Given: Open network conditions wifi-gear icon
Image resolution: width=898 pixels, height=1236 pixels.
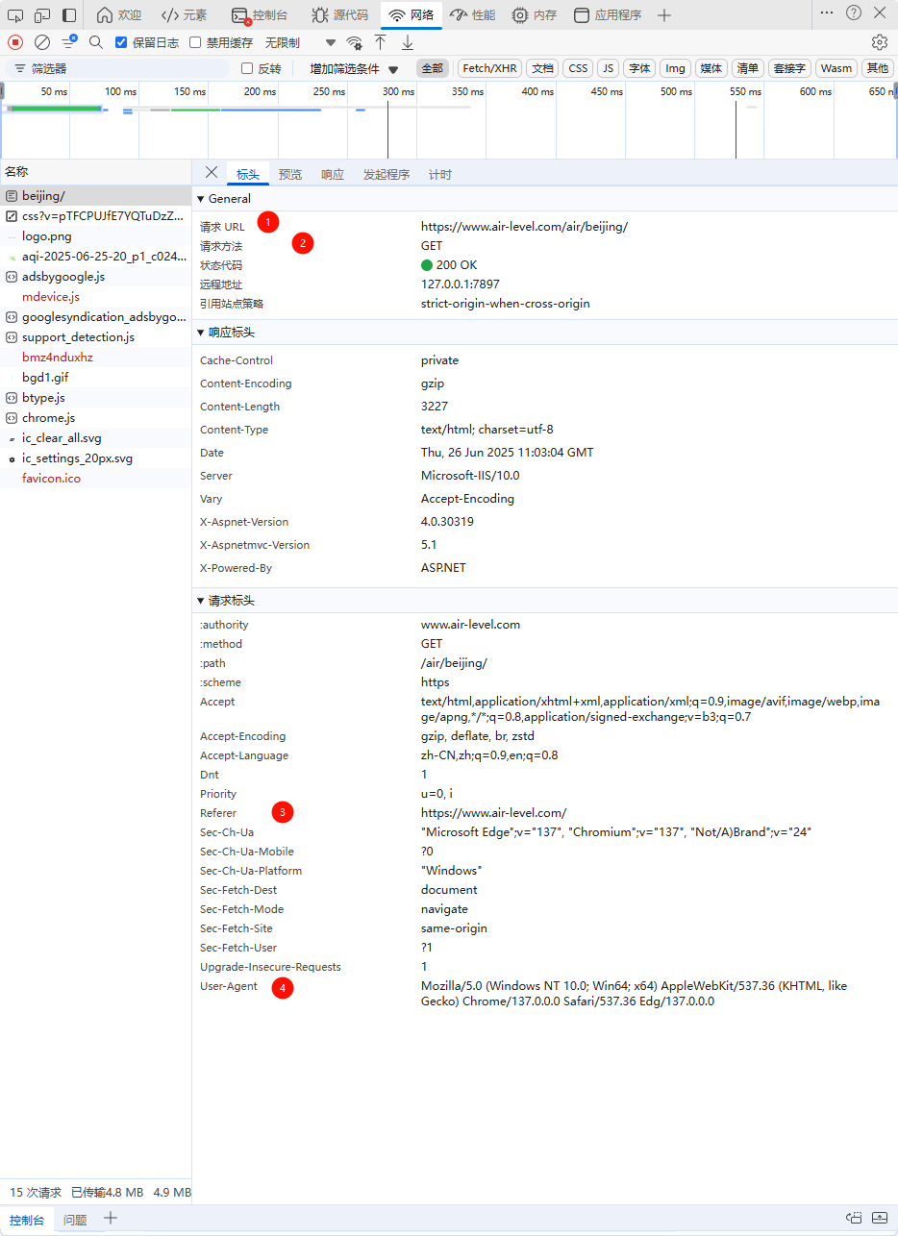Looking at the screenshot, I should [355, 42].
